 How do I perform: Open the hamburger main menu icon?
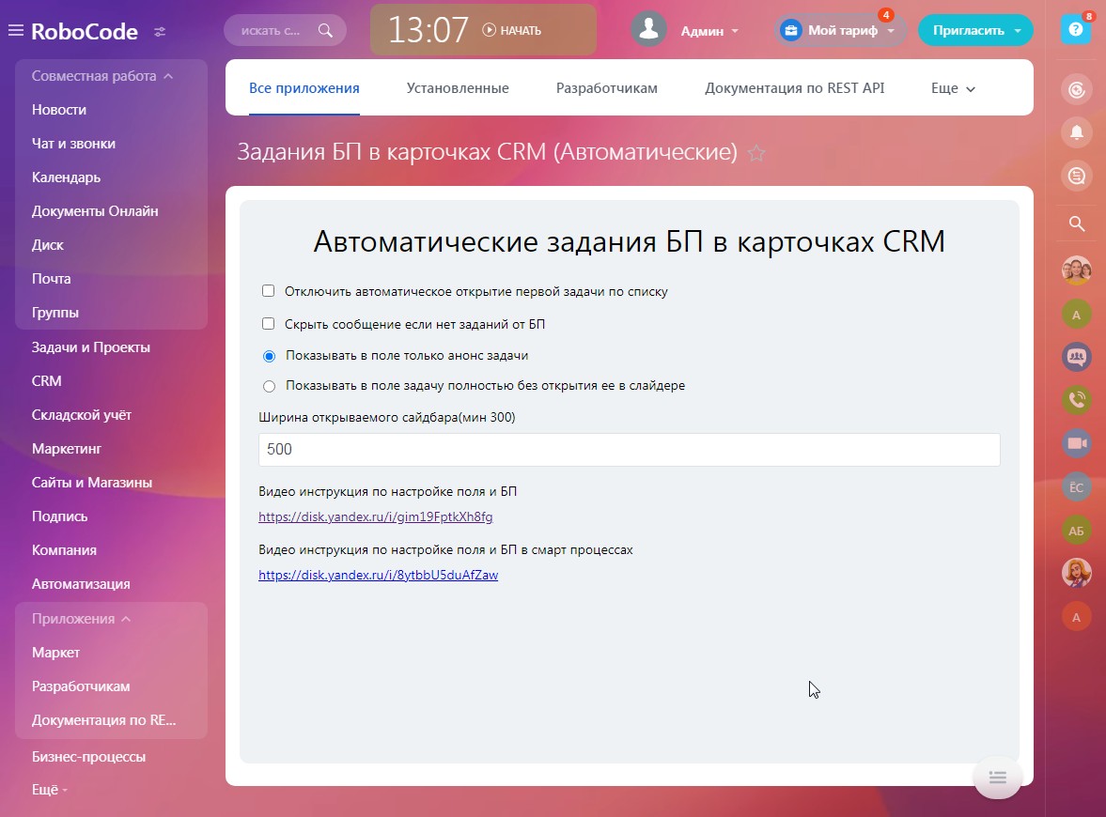(16, 30)
